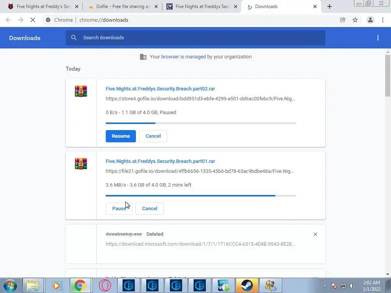The image size is (391, 293).
Task: Click the managed organization building icon
Action: (143, 57)
